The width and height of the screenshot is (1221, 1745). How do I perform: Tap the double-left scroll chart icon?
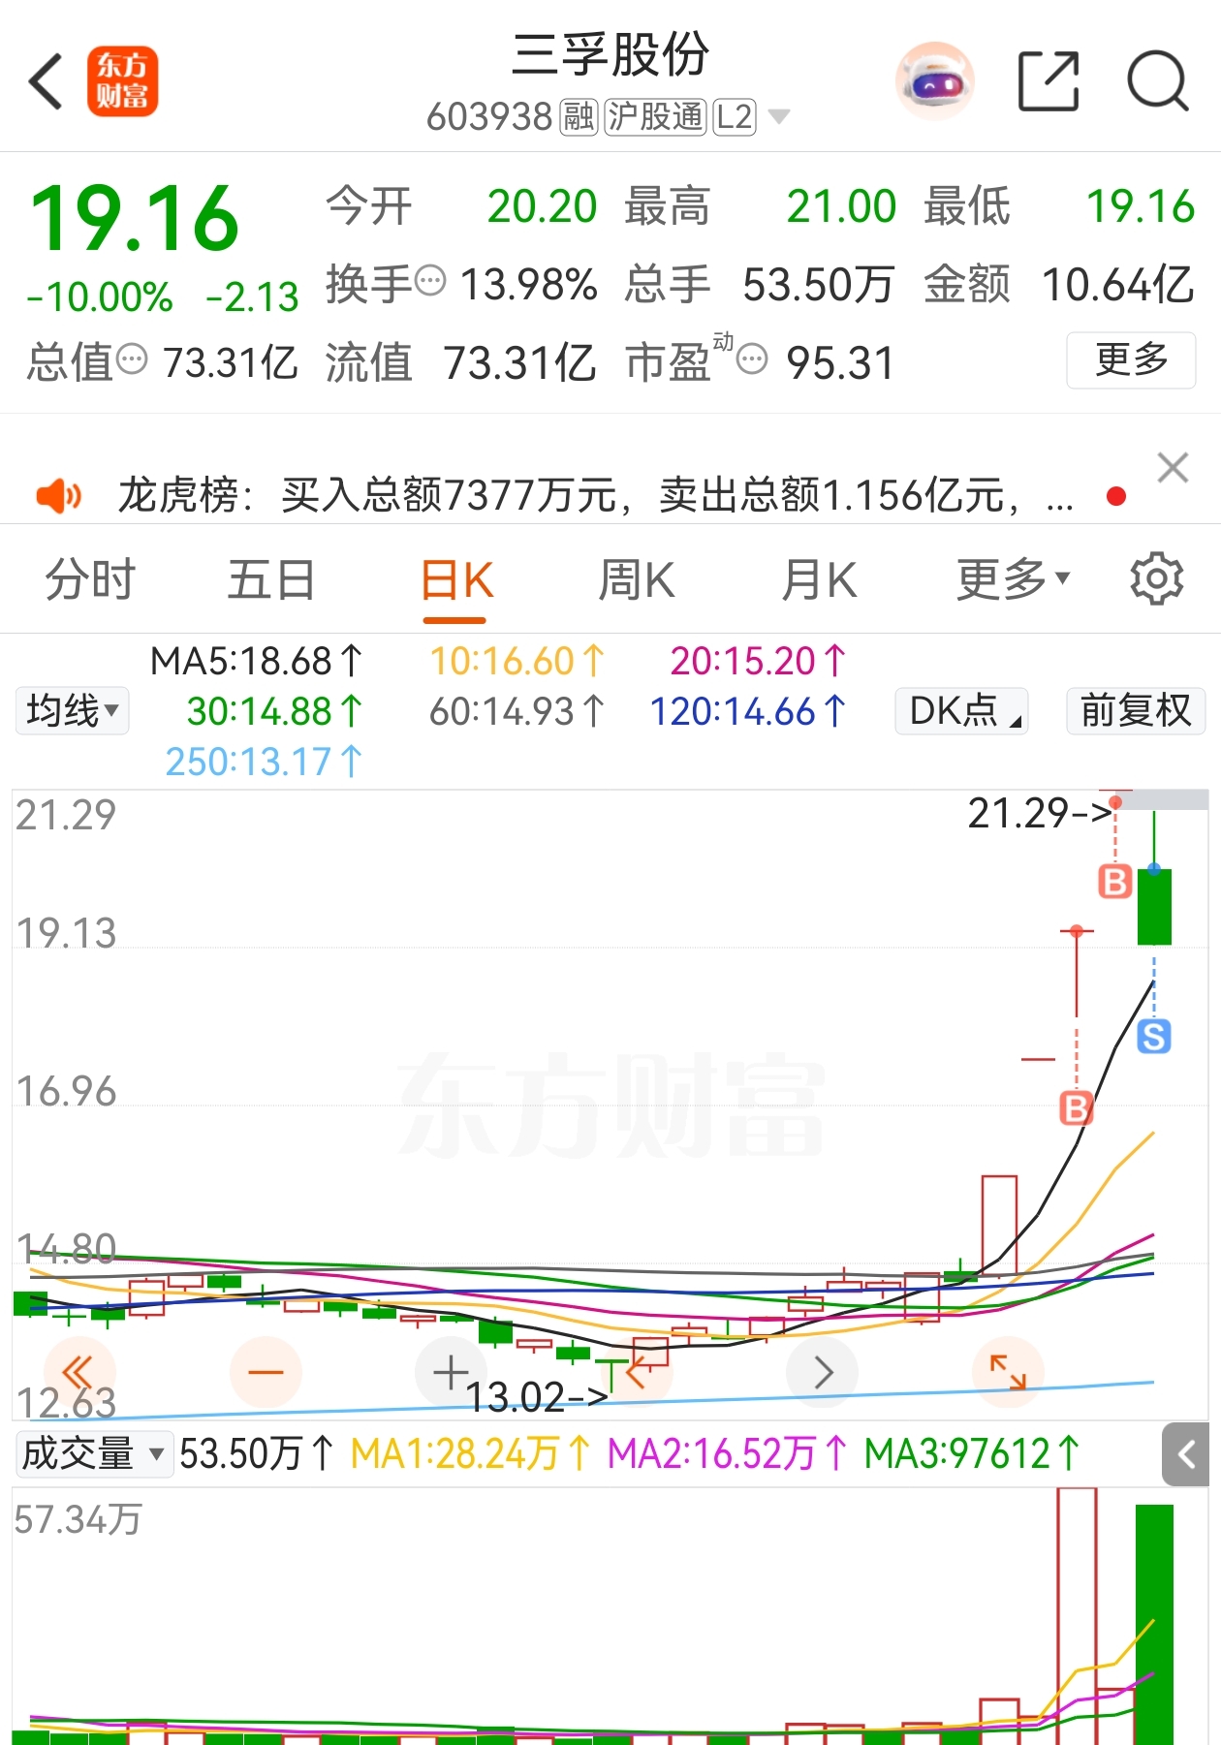point(78,1372)
